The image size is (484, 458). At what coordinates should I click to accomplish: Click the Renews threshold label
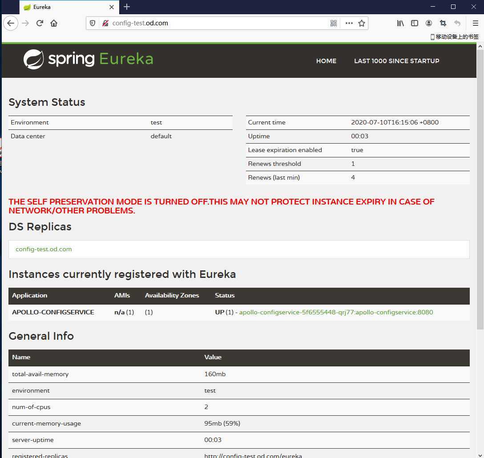click(274, 164)
